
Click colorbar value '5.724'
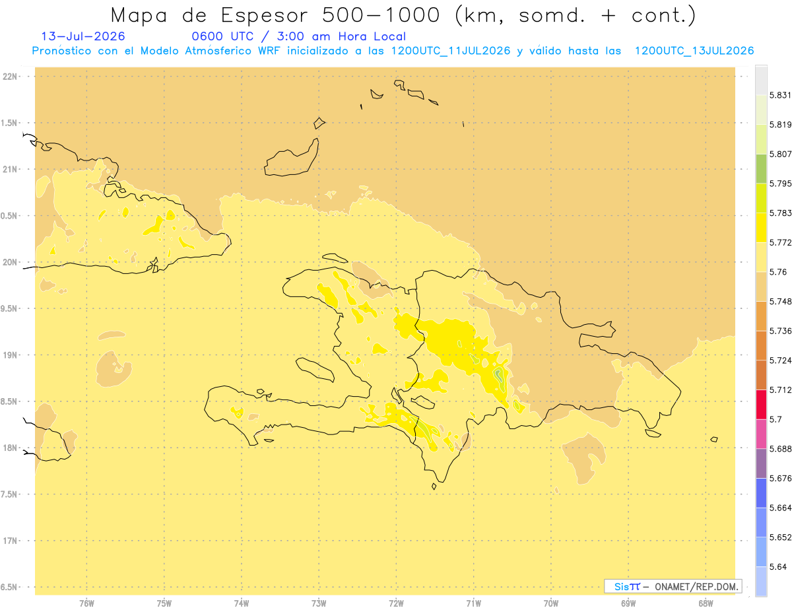[780, 360]
